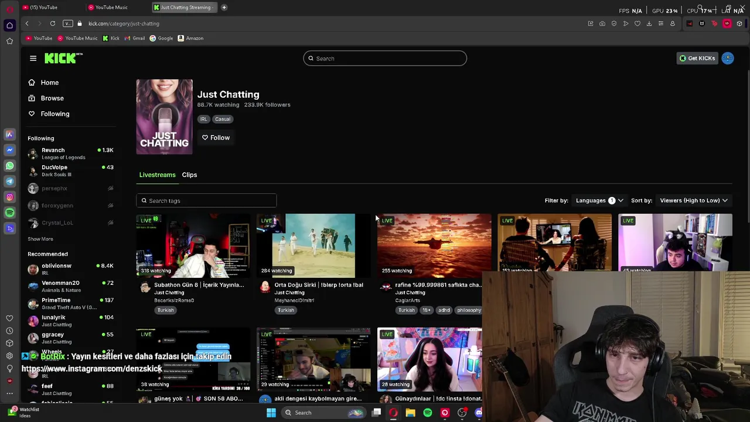Viewport: 750px width, 422px height.
Task: Open the browser downloads icon
Action: tap(649, 23)
